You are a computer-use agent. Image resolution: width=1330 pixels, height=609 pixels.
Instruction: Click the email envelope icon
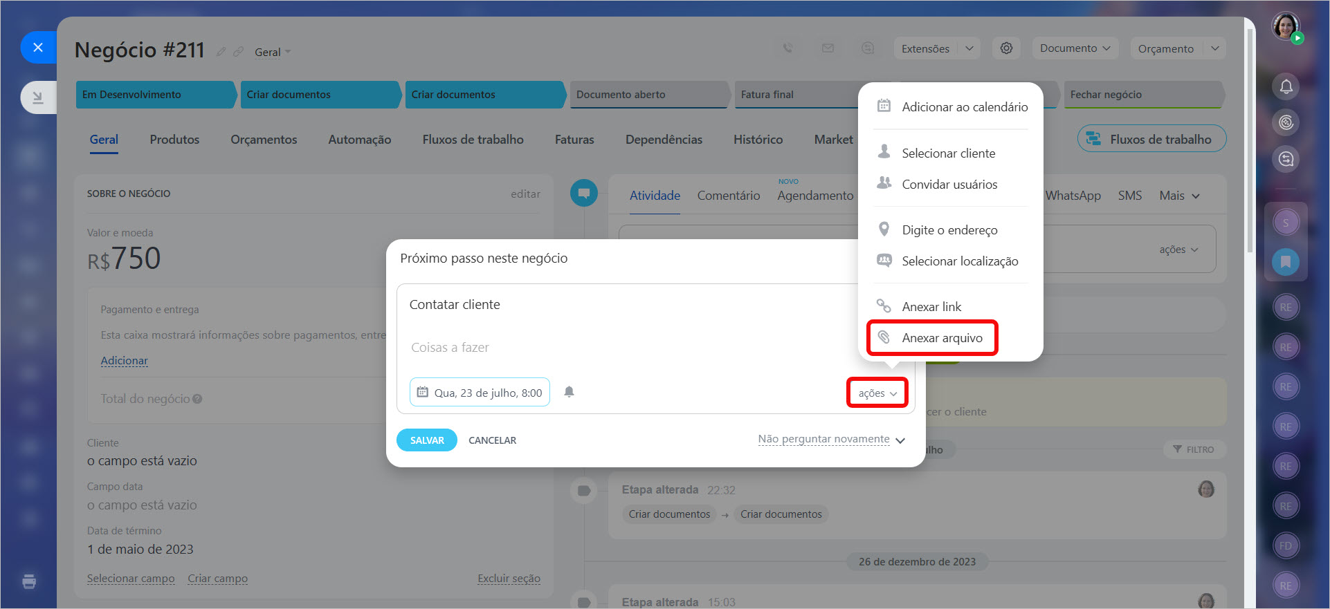coord(828,48)
